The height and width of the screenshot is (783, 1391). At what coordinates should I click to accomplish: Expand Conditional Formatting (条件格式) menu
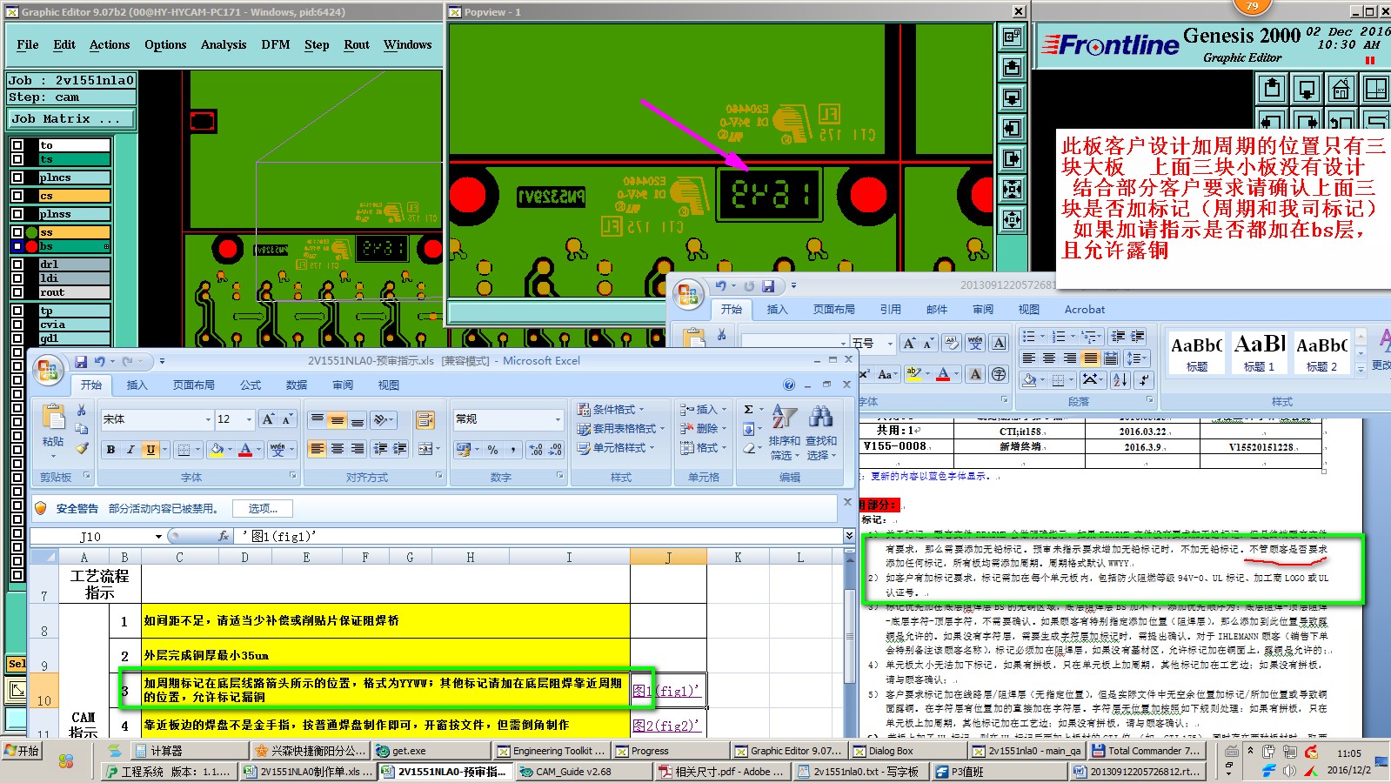[x=610, y=409]
